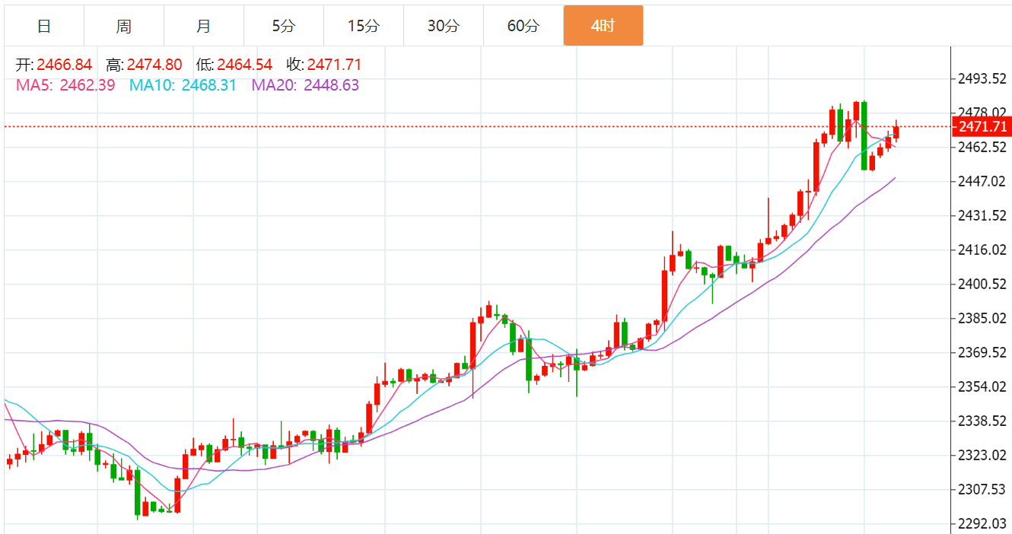Click the 收 2471.71 closing price readout
This screenshot has height=534, width=1012.
click(324, 65)
